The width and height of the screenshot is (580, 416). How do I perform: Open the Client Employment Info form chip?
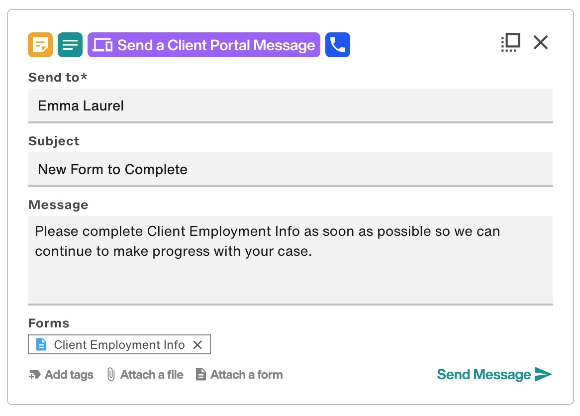(x=119, y=344)
